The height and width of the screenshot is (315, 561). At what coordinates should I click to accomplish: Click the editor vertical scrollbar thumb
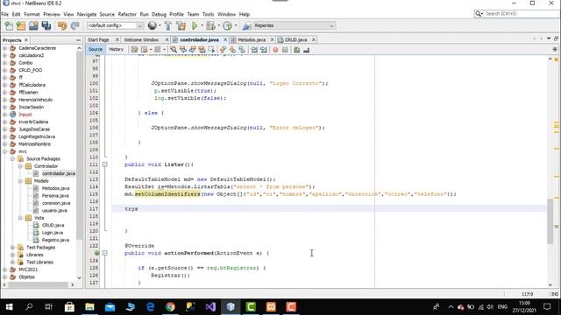tap(550, 221)
